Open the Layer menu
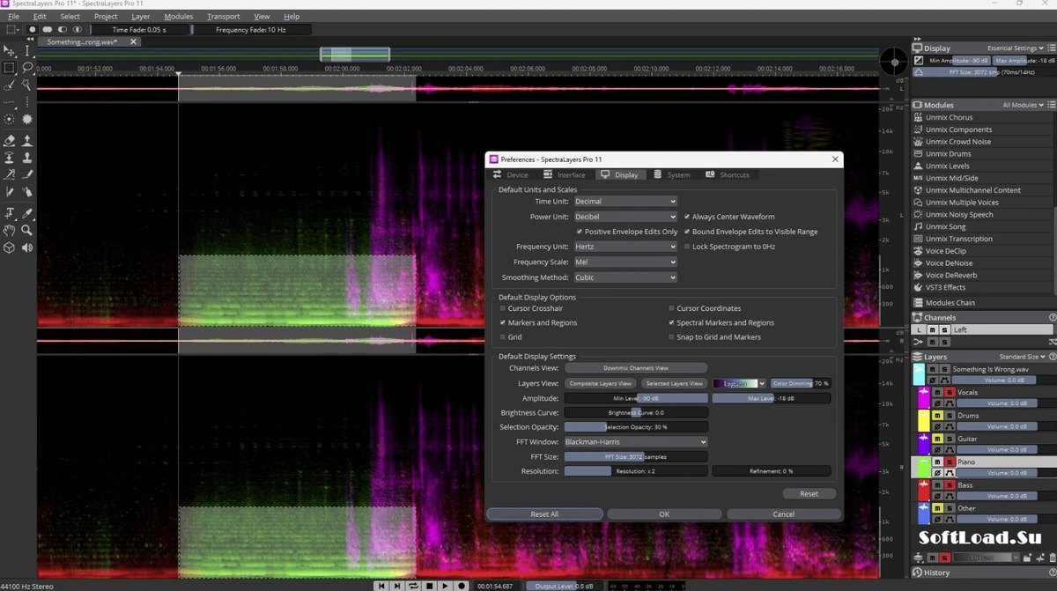 [x=141, y=16]
